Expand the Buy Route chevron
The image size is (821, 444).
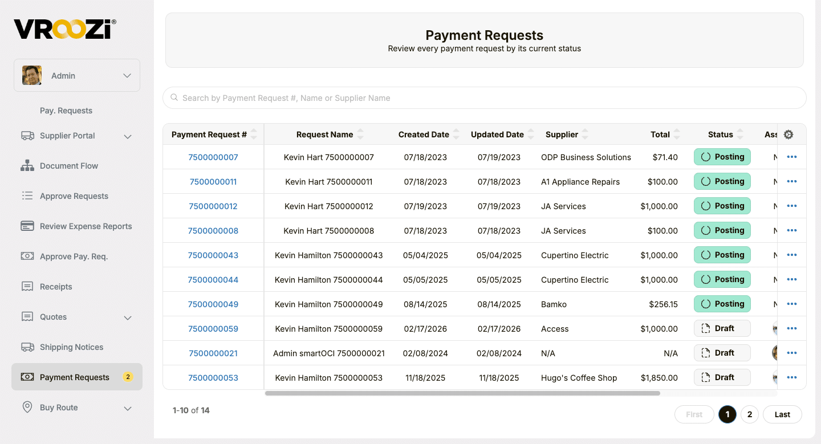(x=128, y=408)
